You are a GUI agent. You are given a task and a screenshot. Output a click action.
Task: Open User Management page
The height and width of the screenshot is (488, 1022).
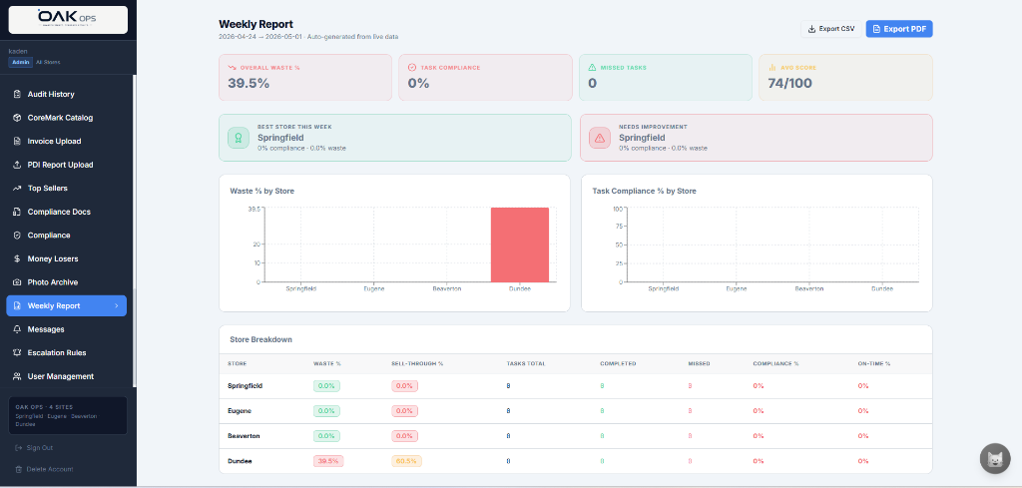[67, 376]
